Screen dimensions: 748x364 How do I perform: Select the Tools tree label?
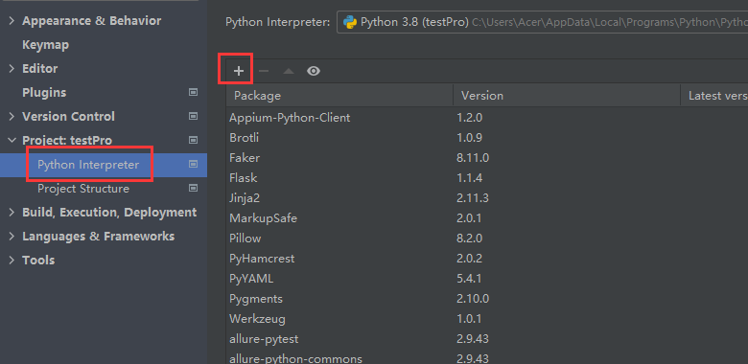coord(38,261)
